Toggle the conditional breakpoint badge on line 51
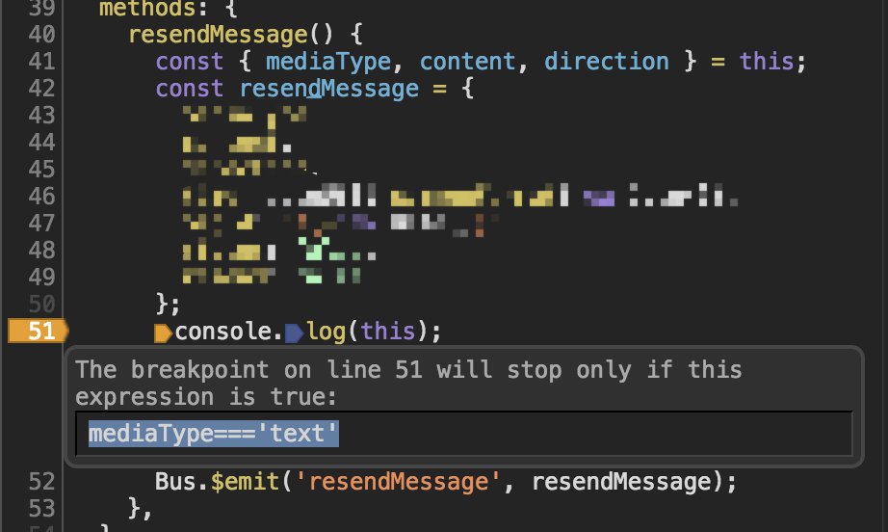The width and height of the screenshot is (888, 532). tap(39, 331)
